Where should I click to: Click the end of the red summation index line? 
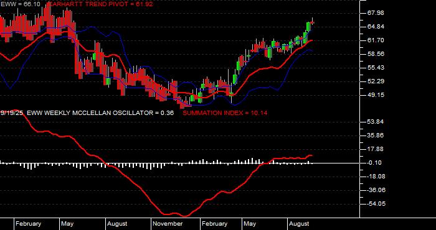311,155
